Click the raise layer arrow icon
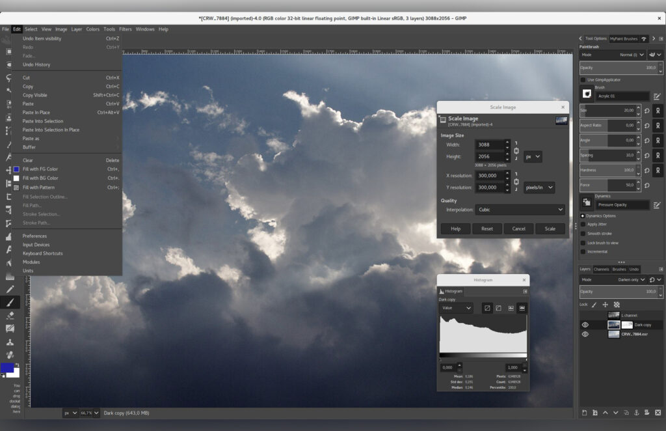This screenshot has width=666, height=431. [606, 413]
